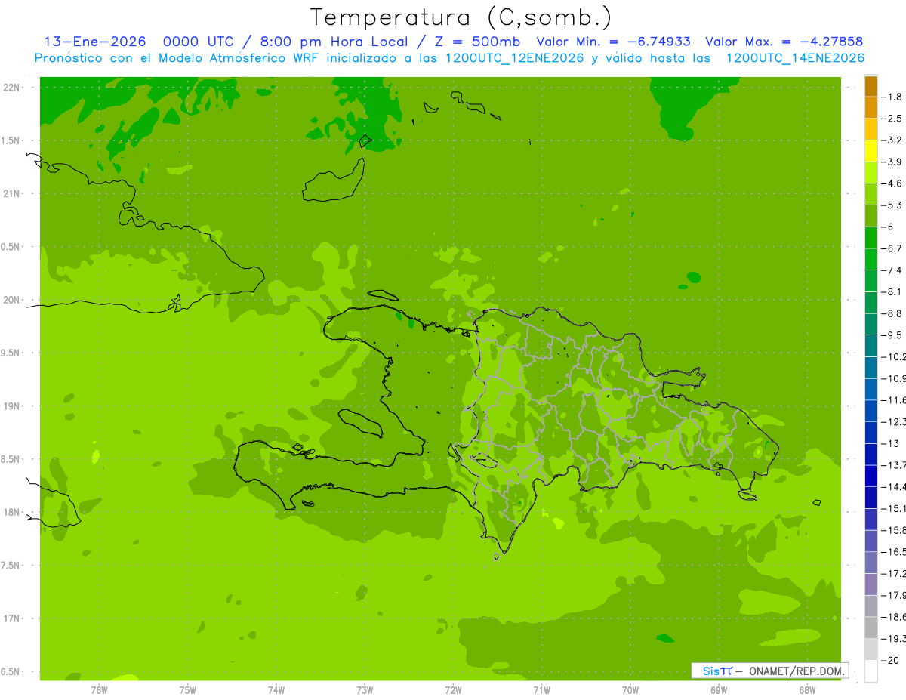Viewport: 906px width, 700px height.
Task: Click the '17N' latitude axis label
Action: [x=13, y=618]
